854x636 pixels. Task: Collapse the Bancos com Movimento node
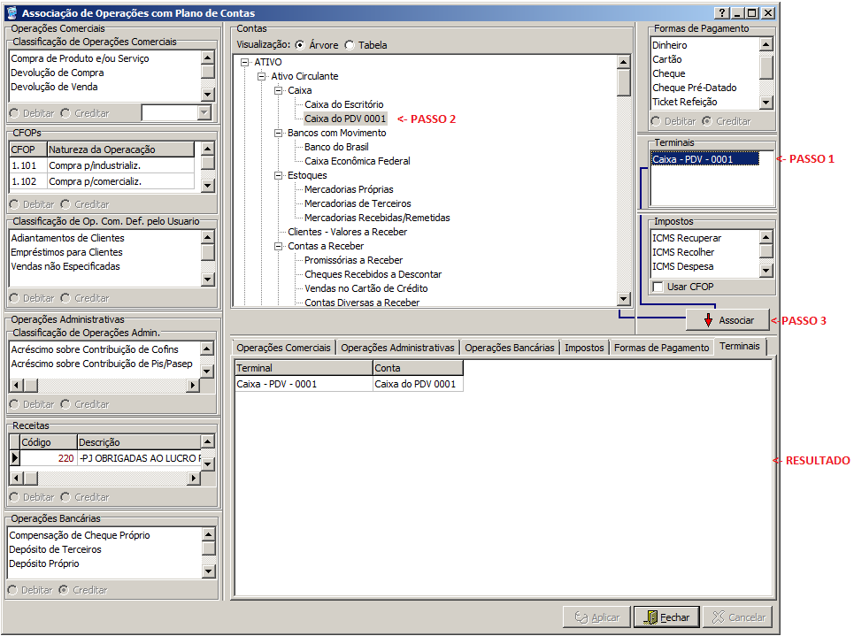tap(279, 133)
